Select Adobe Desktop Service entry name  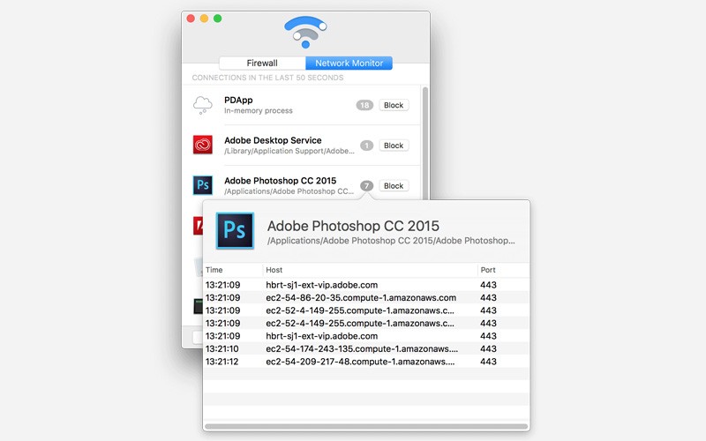[x=273, y=140]
